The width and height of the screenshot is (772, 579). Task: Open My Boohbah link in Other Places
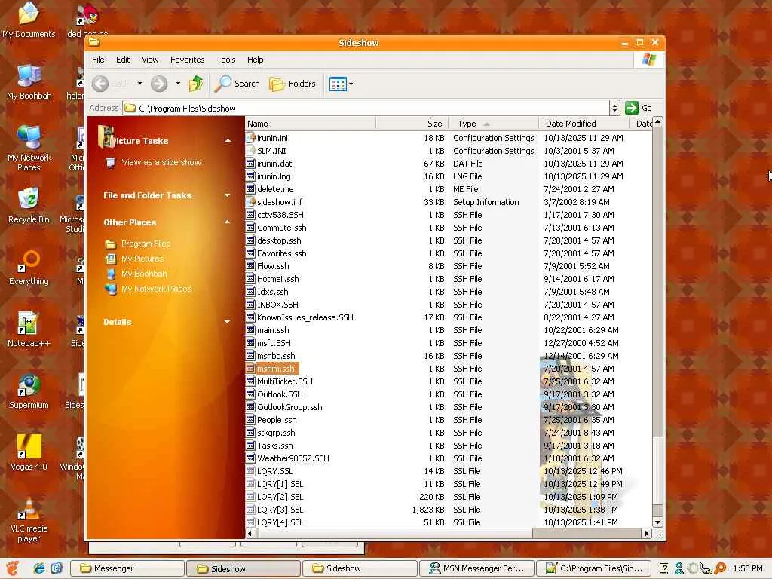pos(144,274)
